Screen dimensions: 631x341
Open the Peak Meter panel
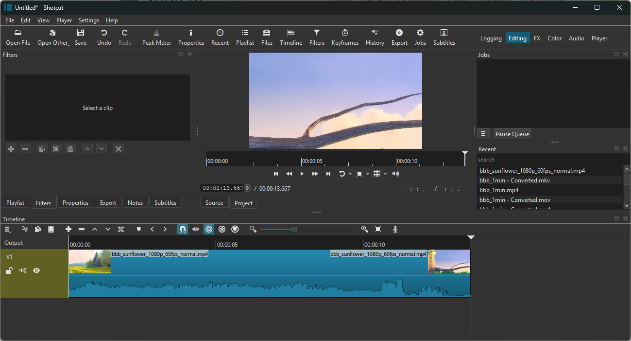[156, 37]
